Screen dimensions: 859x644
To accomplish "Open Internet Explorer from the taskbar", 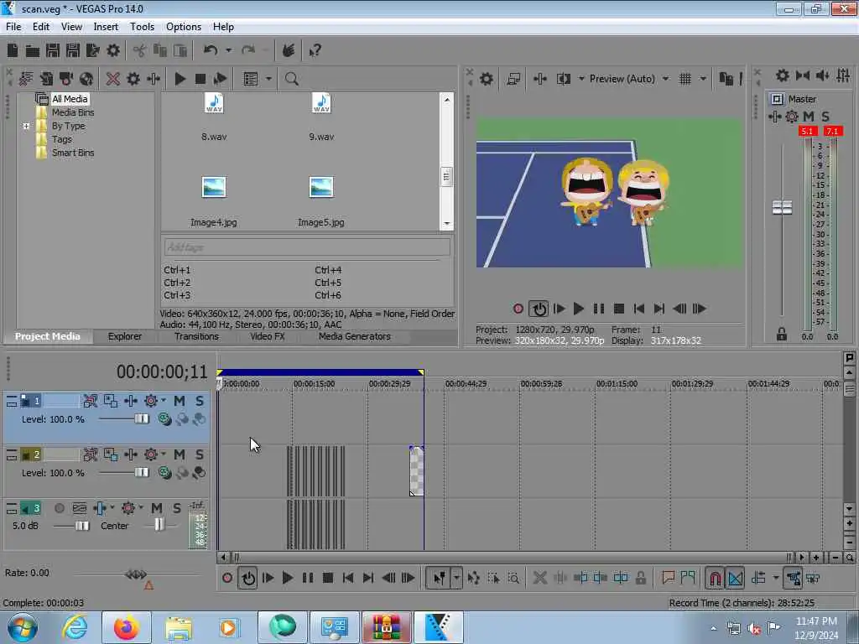I will click(x=75, y=627).
